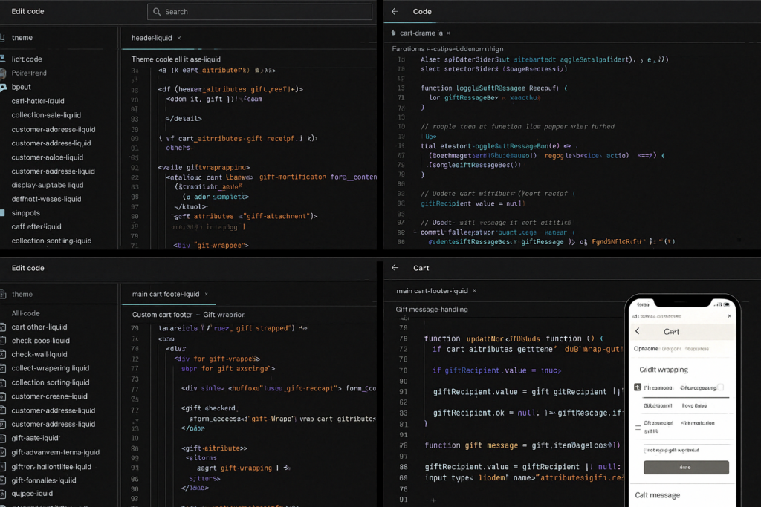Go back using the arrow beside "Code"
Viewport: 761px width, 507px height.
(395, 12)
